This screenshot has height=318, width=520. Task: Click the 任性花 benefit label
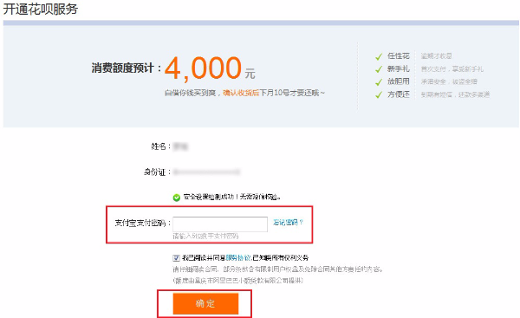pyautogui.click(x=399, y=56)
